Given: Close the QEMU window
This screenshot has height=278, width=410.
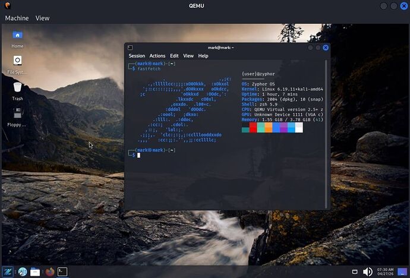Looking at the screenshot, I should [x=404, y=6].
